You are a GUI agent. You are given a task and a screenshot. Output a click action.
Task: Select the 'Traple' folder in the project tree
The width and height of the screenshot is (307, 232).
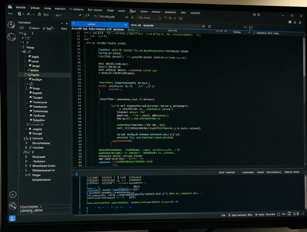[34, 57]
